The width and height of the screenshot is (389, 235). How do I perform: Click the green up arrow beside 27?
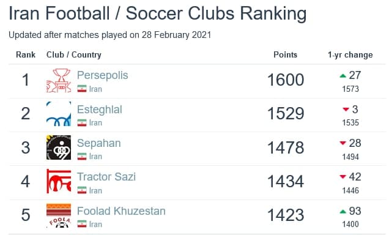click(343, 76)
